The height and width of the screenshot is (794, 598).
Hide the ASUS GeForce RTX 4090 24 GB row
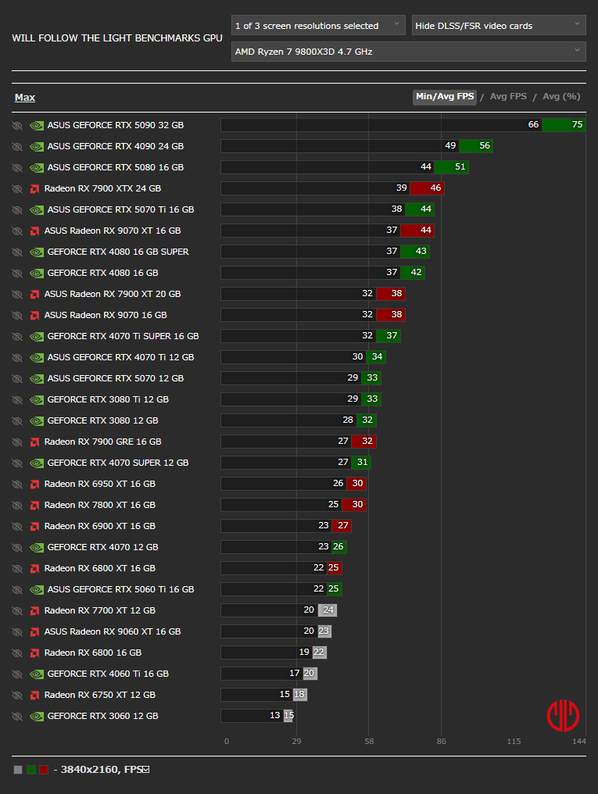[17, 147]
